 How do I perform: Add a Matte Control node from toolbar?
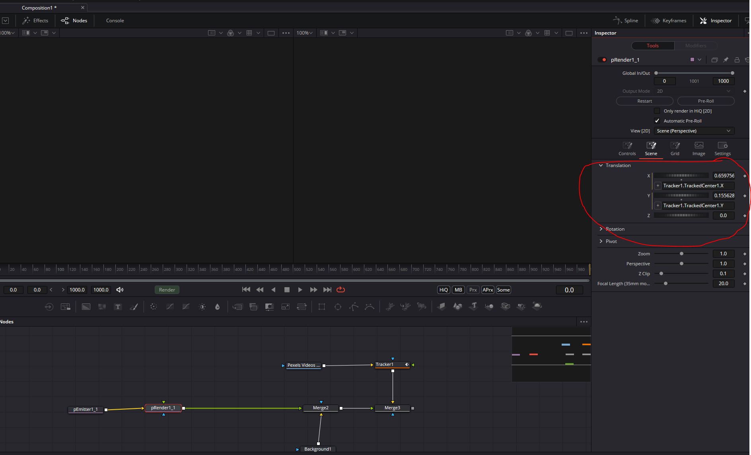269,307
